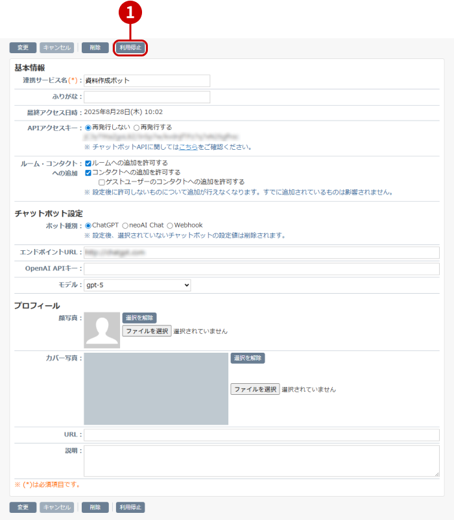Click the OpenAI APIキー input field
Image resolution: width=454 pixels, height=520 pixels.
pyautogui.click(x=261, y=268)
